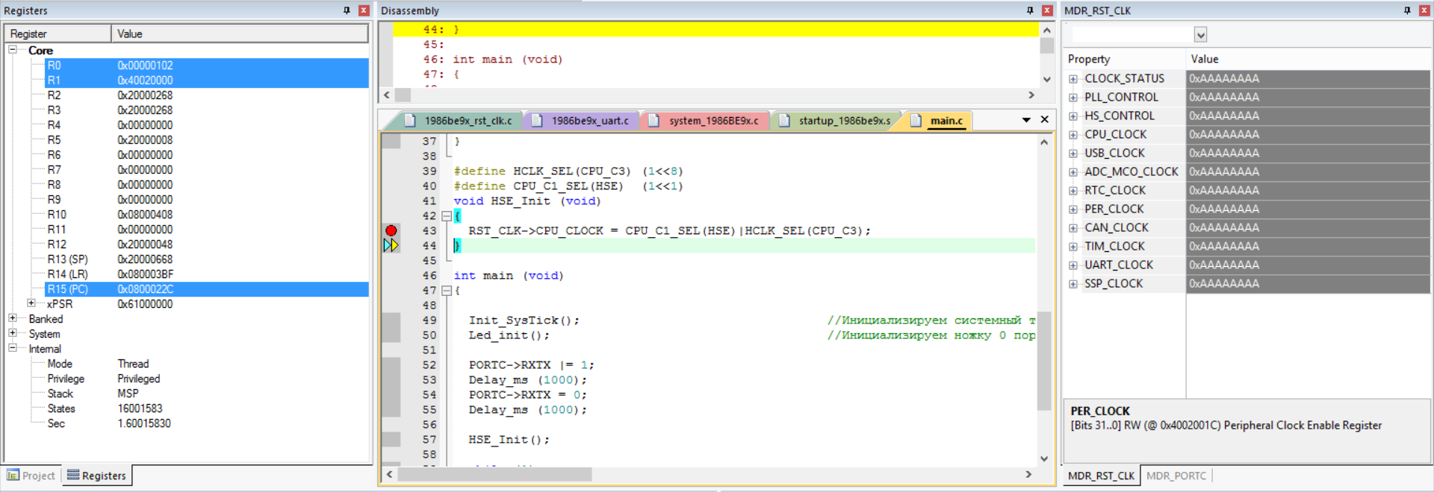Click the editor horizontal scroll-right arrow
The image size is (1434, 492).
click(x=1028, y=474)
